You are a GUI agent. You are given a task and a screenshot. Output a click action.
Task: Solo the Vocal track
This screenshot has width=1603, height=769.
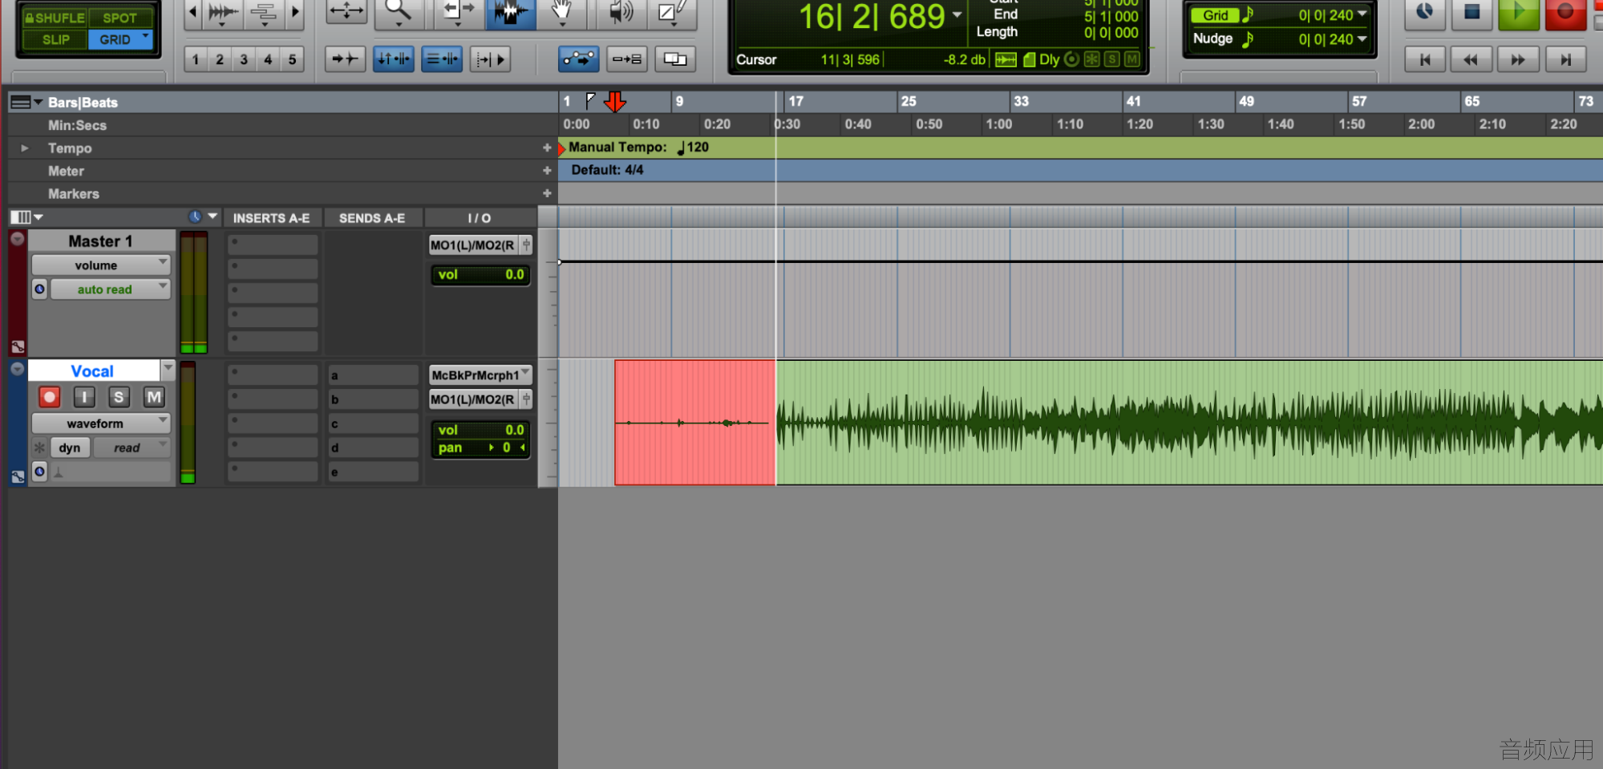(119, 397)
